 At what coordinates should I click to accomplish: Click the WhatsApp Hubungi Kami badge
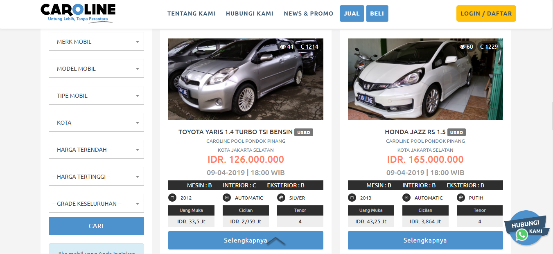(526, 228)
